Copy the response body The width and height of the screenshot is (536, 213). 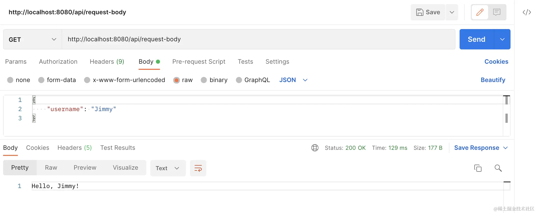click(478, 168)
